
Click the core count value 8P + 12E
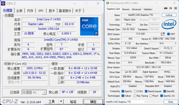point(68,92)
